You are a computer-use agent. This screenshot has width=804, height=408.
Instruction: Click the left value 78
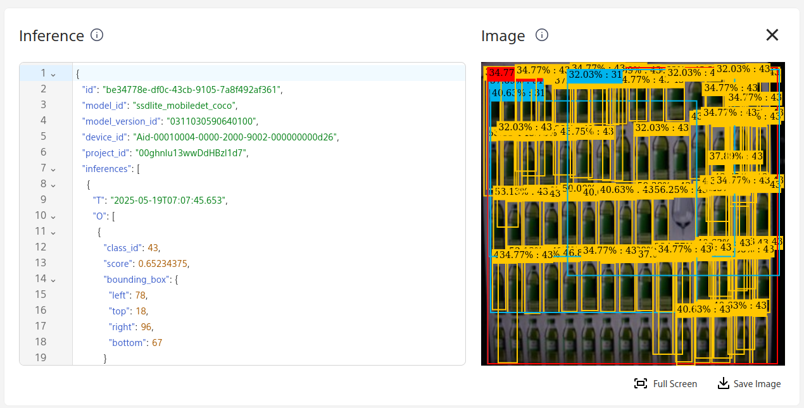[140, 295]
